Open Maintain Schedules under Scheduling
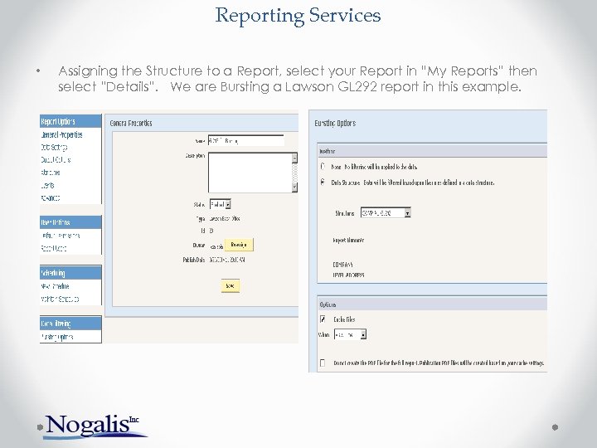 click(60, 299)
